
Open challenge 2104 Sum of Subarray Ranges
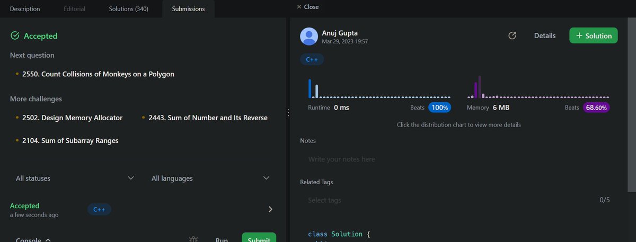[x=70, y=140]
